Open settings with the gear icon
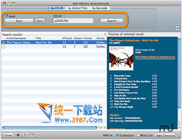182x140 pixels. coord(18,135)
